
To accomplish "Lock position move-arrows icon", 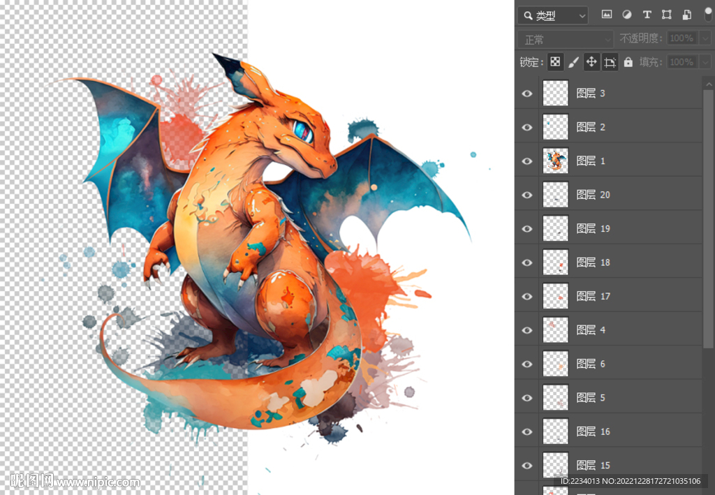I will [x=591, y=62].
